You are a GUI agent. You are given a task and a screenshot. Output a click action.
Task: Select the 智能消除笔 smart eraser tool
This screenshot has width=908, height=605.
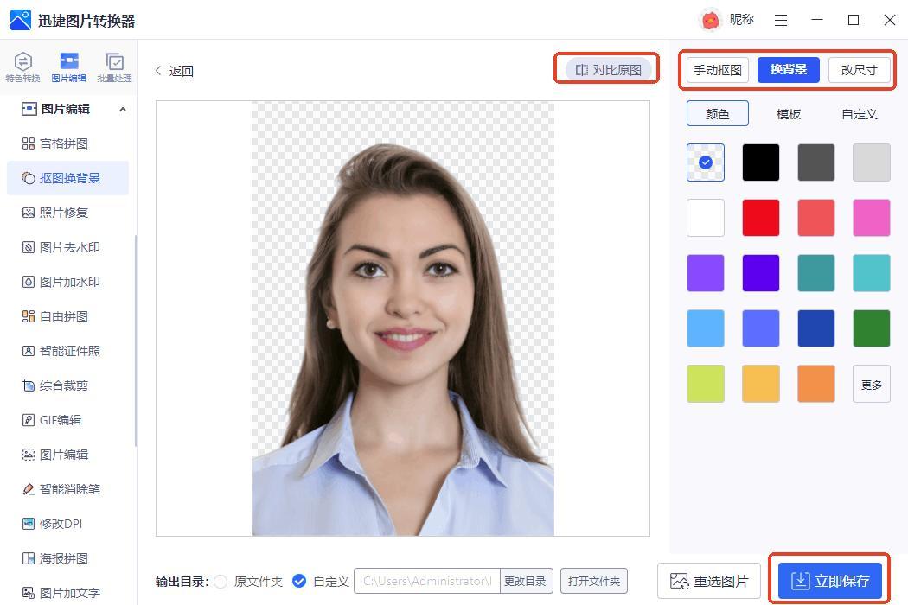pyautogui.click(x=69, y=489)
